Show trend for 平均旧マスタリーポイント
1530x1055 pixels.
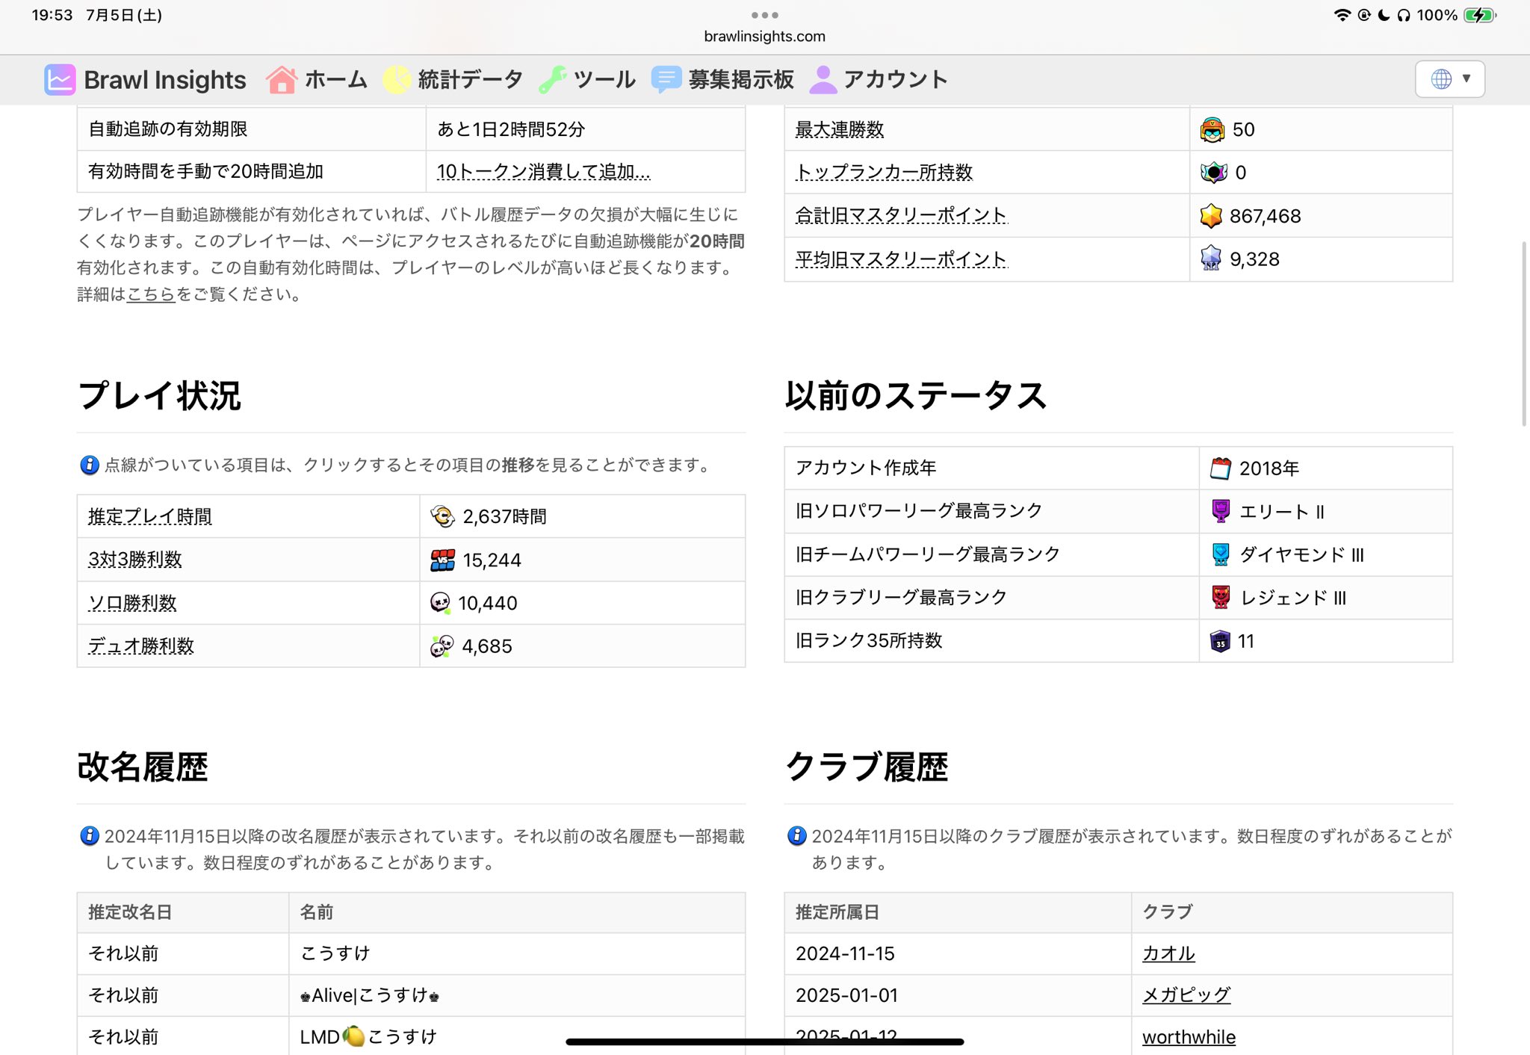pyautogui.click(x=901, y=259)
